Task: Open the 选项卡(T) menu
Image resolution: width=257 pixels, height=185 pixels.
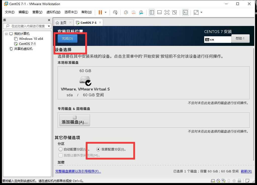Action: (71, 12)
